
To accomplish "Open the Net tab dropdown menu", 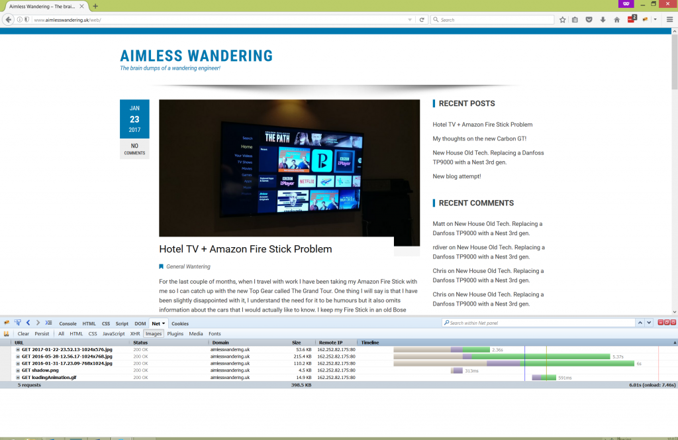I will coord(164,323).
